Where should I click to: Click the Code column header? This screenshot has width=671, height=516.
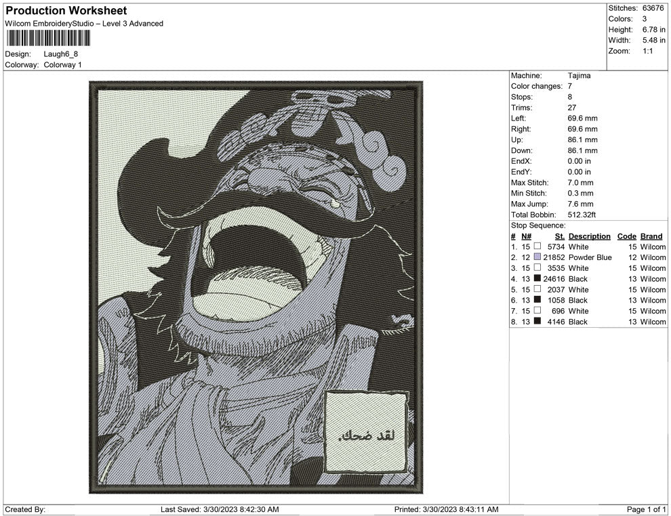(626, 236)
